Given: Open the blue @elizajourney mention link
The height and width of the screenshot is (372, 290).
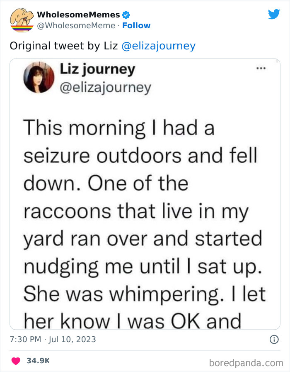Looking at the screenshot, I should [x=158, y=46].
